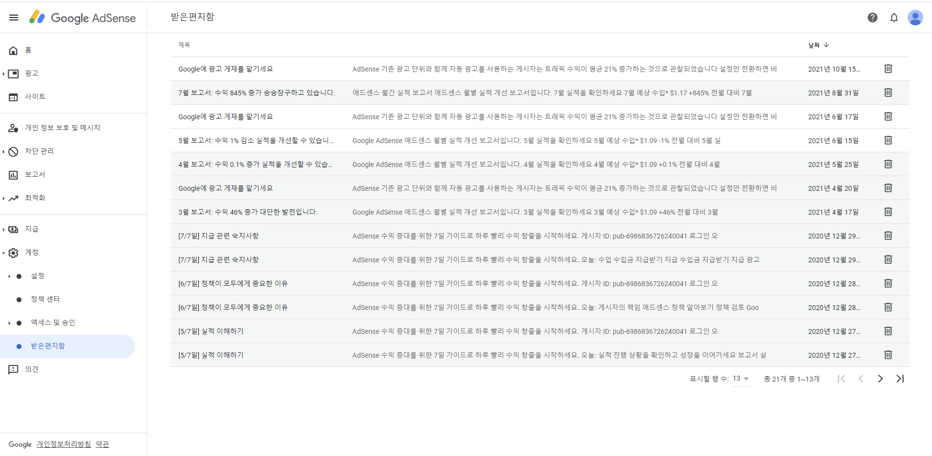
Task: Go to next page of messages
Action: pyautogui.click(x=880, y=379)
